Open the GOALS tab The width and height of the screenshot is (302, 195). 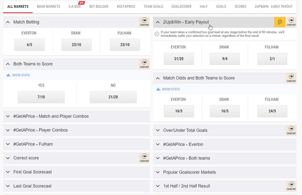(x=221, y=7)
